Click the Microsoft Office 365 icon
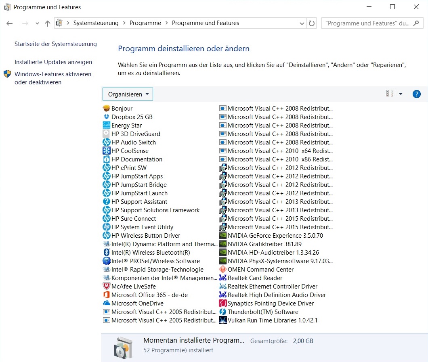428x362 pixels. click(x=107, y=295)
